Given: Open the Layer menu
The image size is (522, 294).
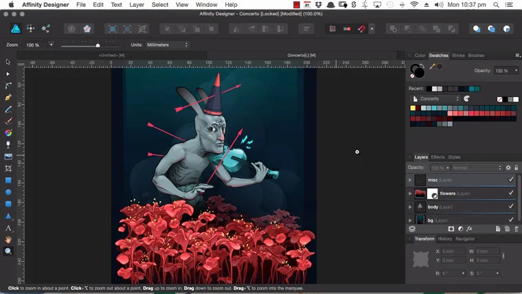Looking at the screenshot, I should 137,5.
